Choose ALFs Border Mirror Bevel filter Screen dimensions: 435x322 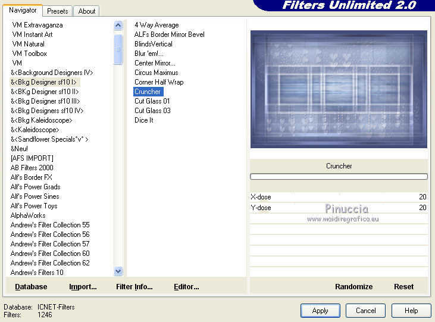coord(169,35)
